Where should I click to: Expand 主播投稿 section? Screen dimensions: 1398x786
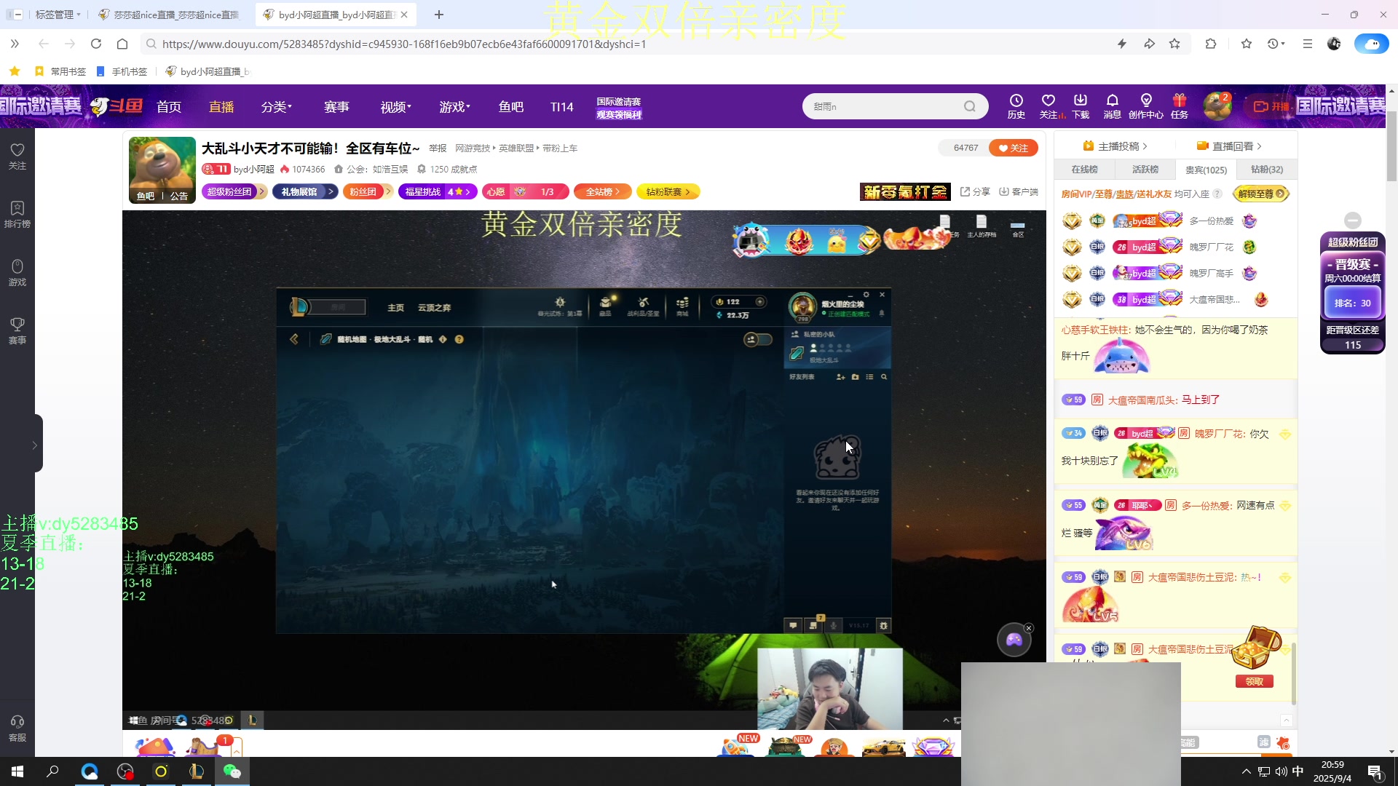(x=1115, y=146)
